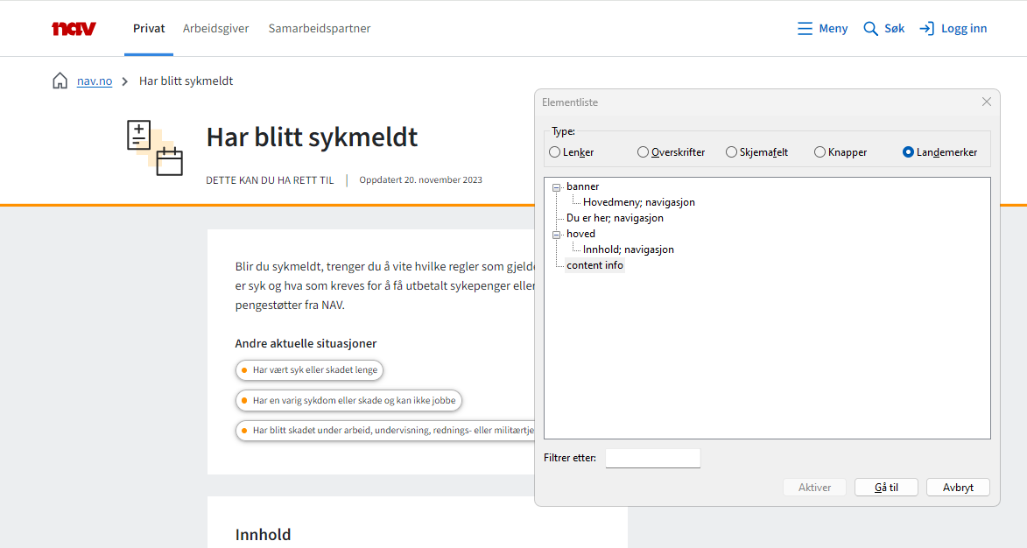The image size is (1027, 548).
Task: Select the Overskrifter radio button
Action: pyautogui.click(x=643, y=151)
